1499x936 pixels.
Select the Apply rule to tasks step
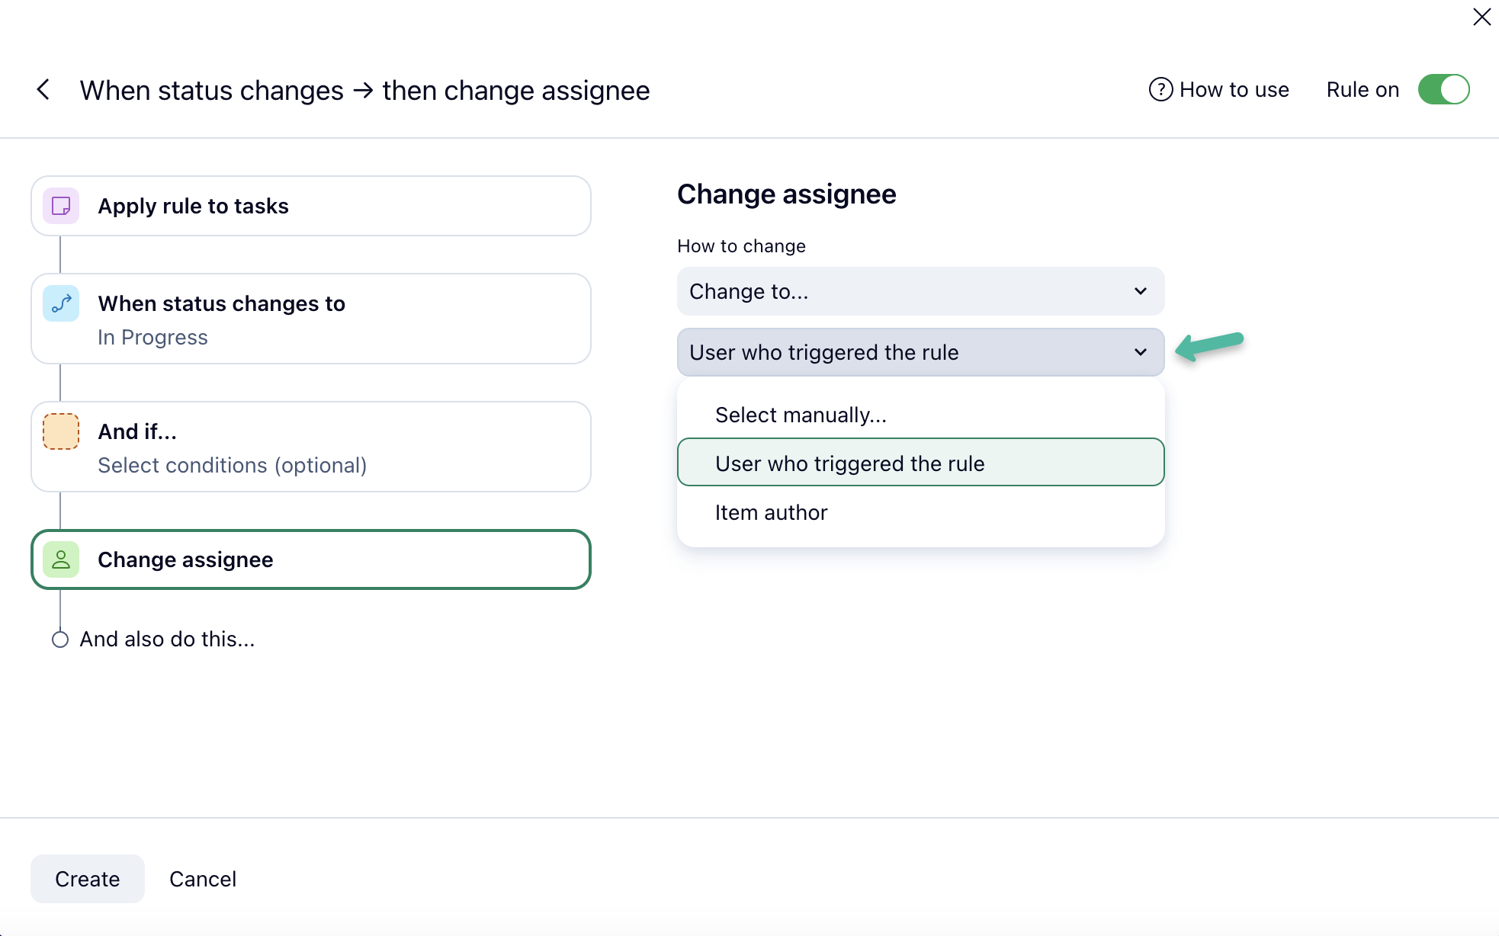click(x=310, y=206)
